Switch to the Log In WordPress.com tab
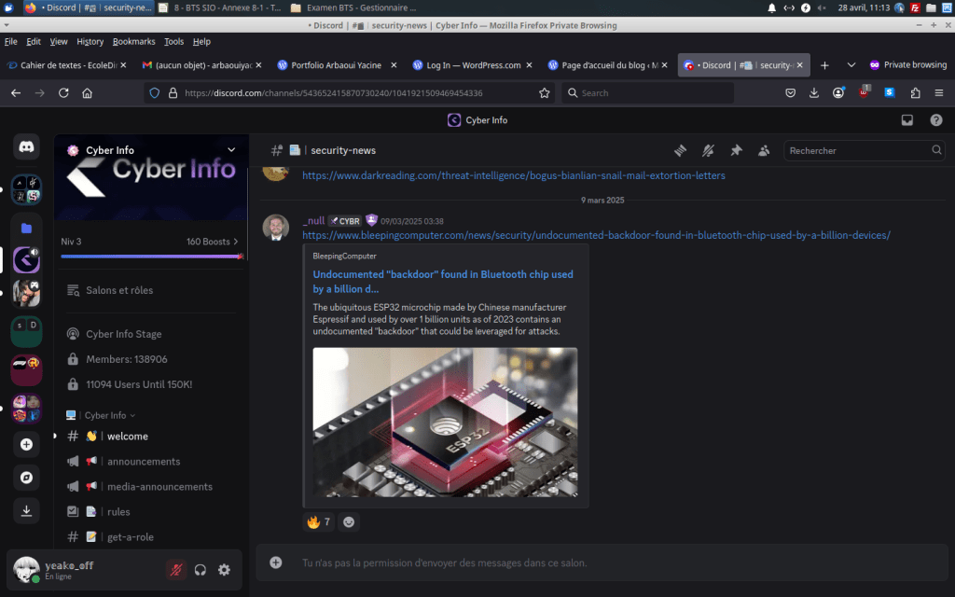Screen dimensions: 955x597 [471, 65]
